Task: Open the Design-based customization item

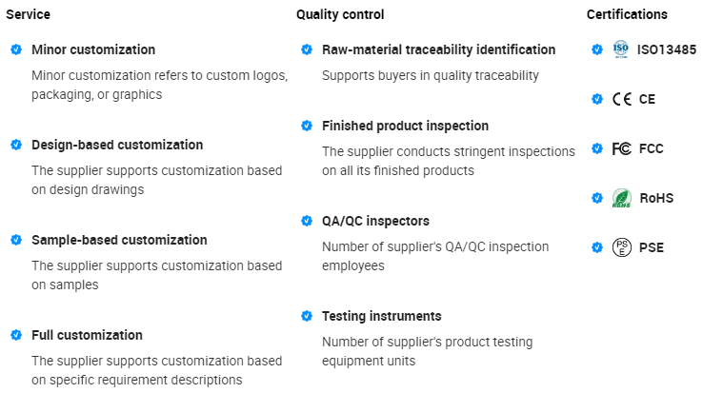Action: [x=117, y=145]
